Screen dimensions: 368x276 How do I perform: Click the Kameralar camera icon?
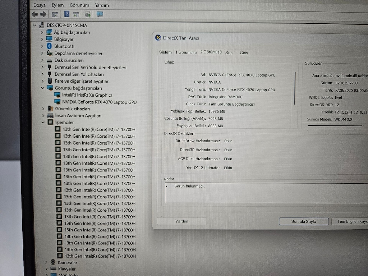[x=53, y=262]
